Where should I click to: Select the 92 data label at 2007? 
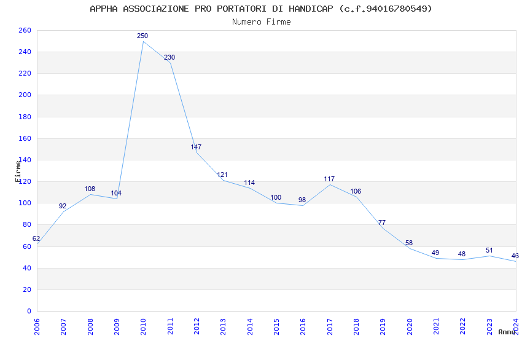[63, 206]
